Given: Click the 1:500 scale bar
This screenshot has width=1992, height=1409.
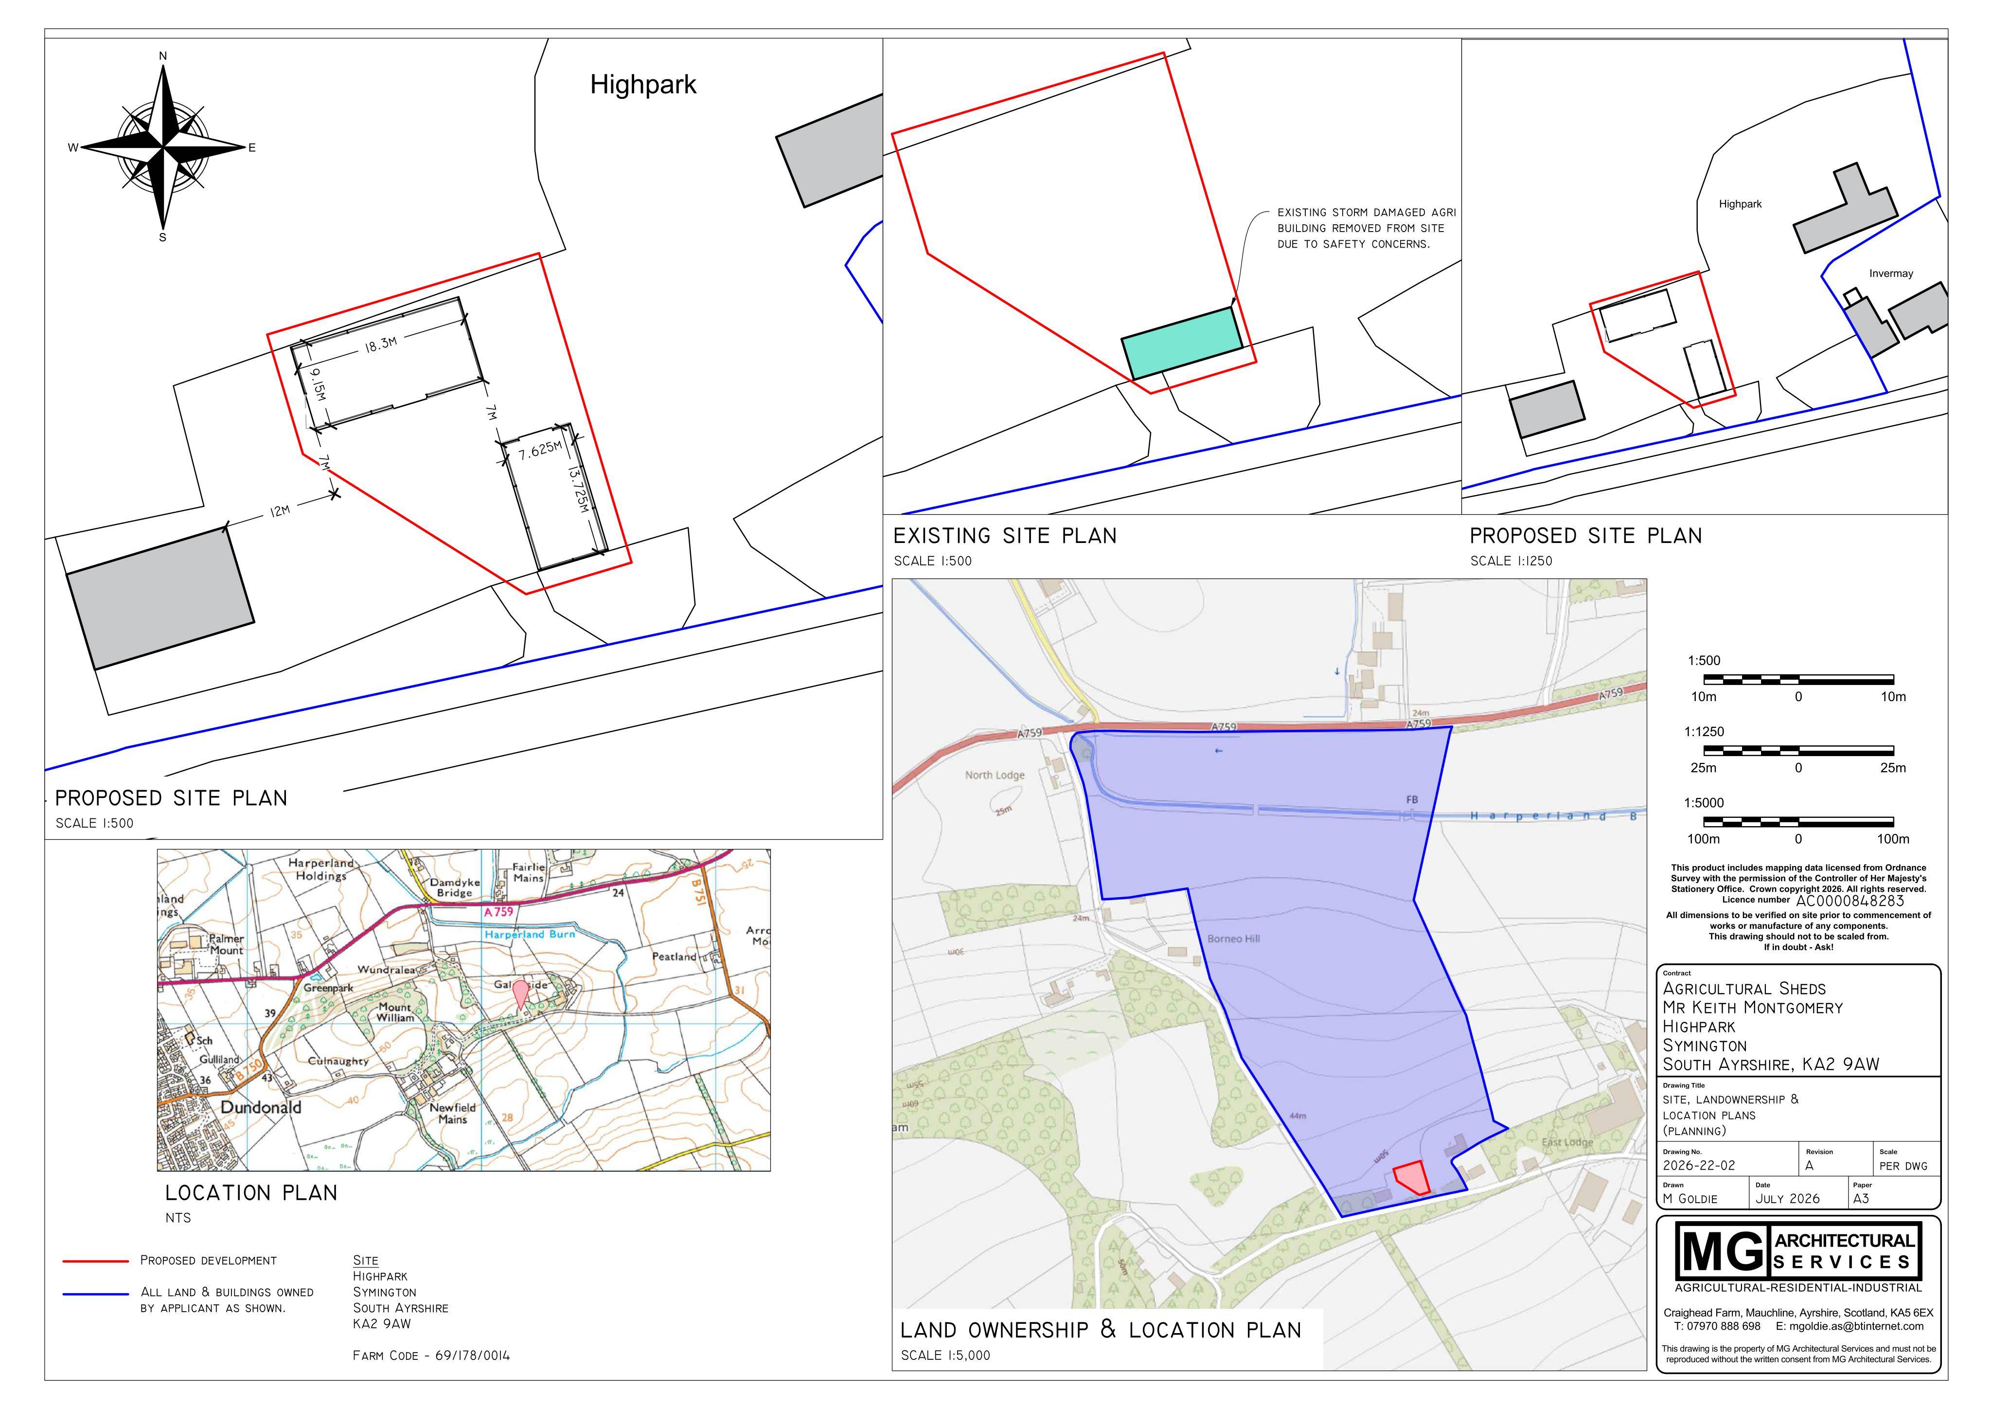Looking at the screenshot, I should click(x=1798, y=680).
